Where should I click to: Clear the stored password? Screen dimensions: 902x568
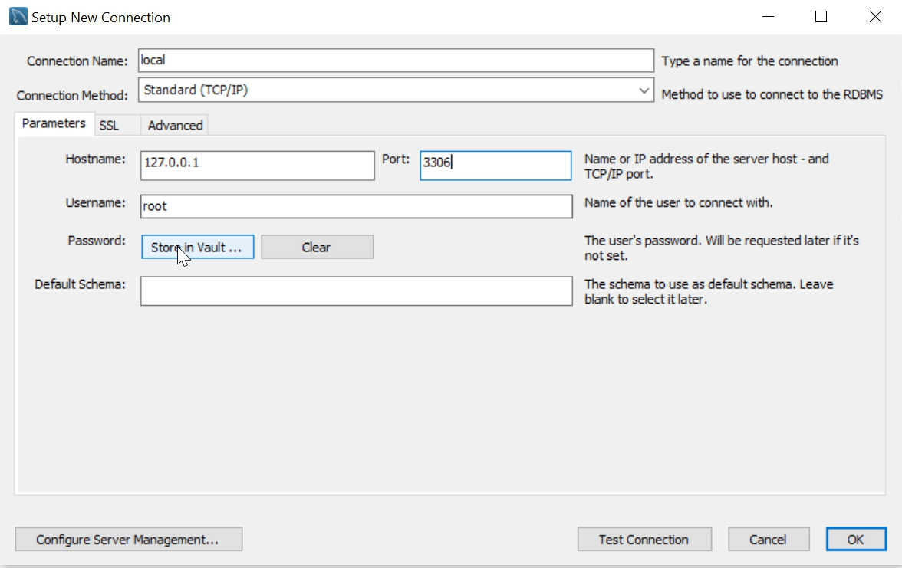tap(317, 247)
